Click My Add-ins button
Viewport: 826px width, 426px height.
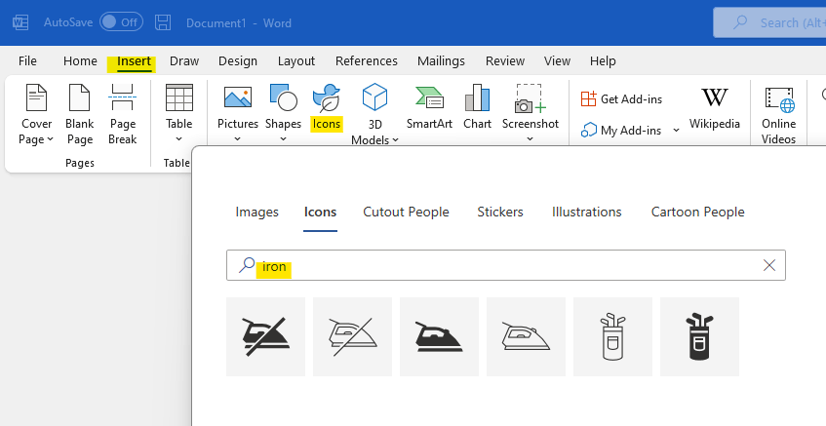[x=621, y=130]
